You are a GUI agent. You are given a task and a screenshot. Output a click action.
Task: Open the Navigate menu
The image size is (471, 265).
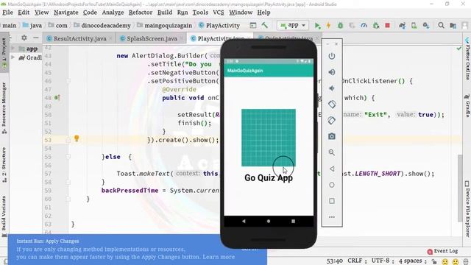click(66, 13)
